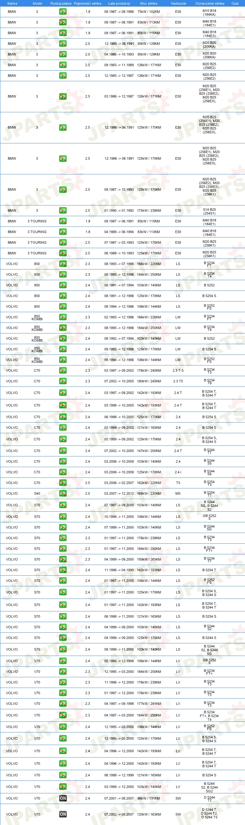Click petrol icon in C70 147kW / 200KM row
Screen dimensions: 245x825
point(63,451)
